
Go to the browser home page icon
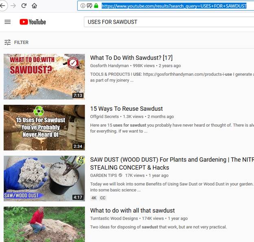pyautogui.click(x=34, y=6)
